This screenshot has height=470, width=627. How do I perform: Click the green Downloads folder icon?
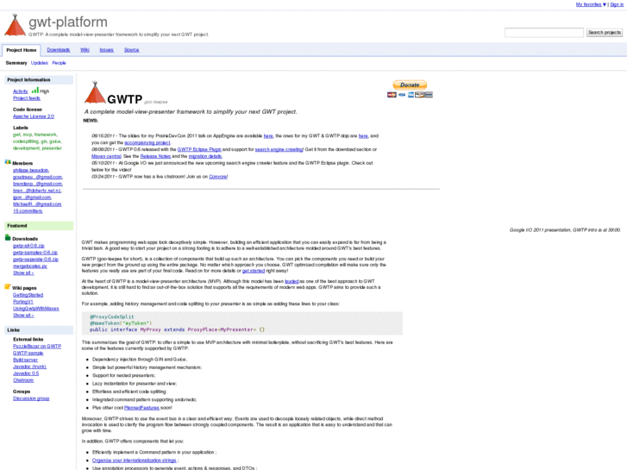8,238
